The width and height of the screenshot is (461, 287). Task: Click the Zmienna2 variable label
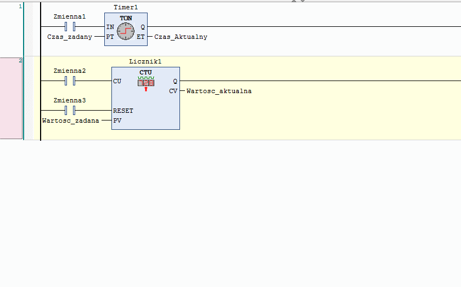(x=70, y=71)
